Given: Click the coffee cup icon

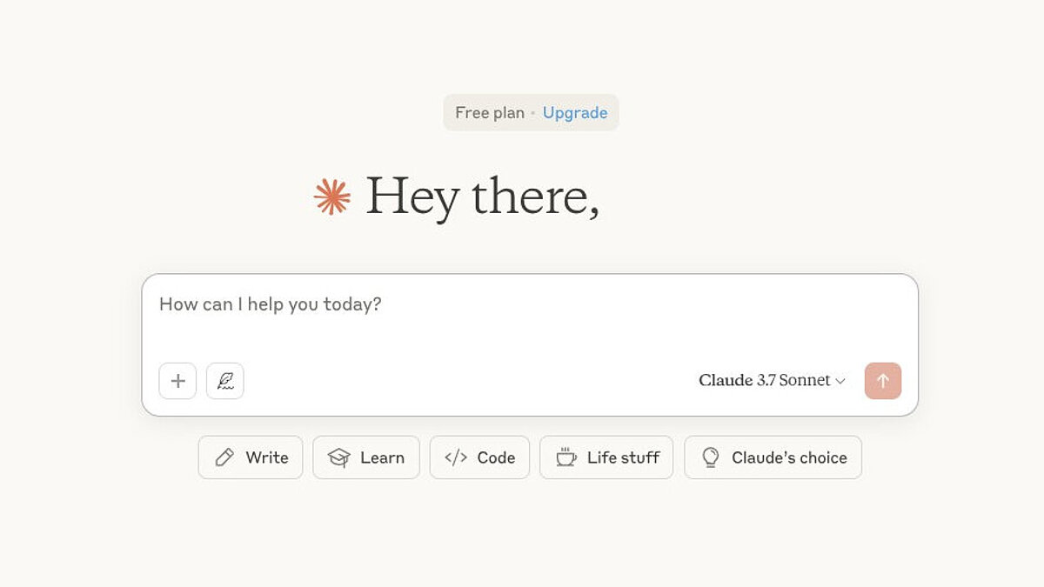Looking at the screenshot, I should [566, 457].
